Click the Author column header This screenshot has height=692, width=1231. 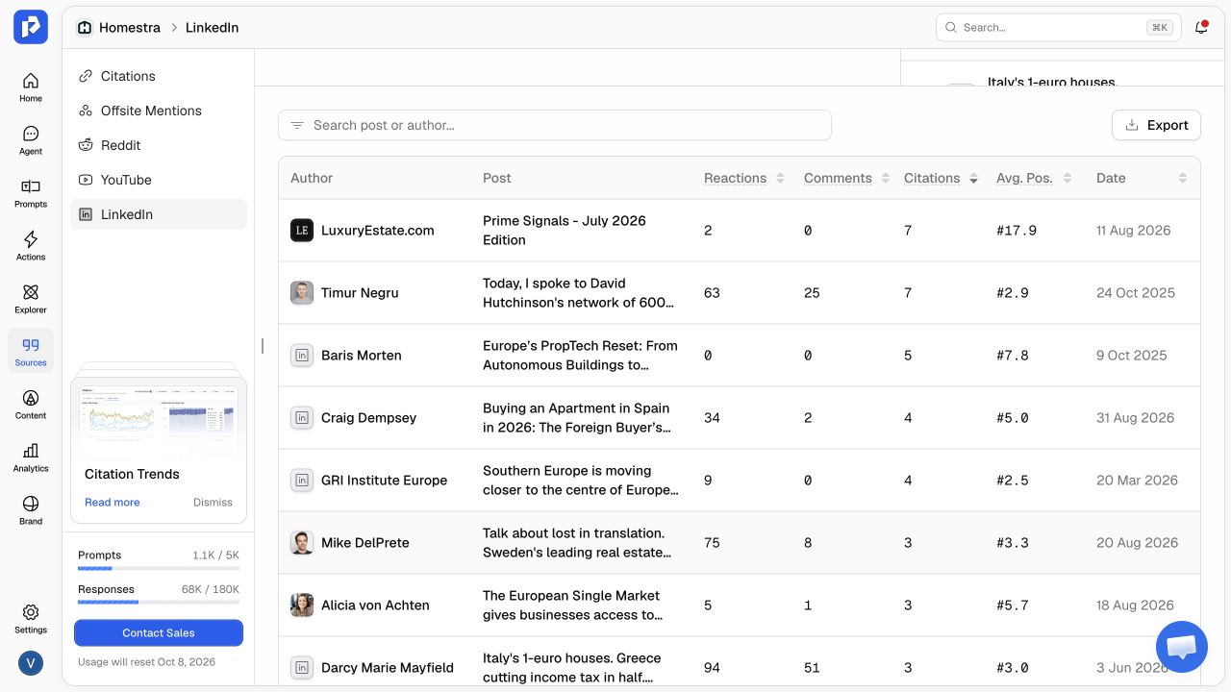click(x=312, y=178)
